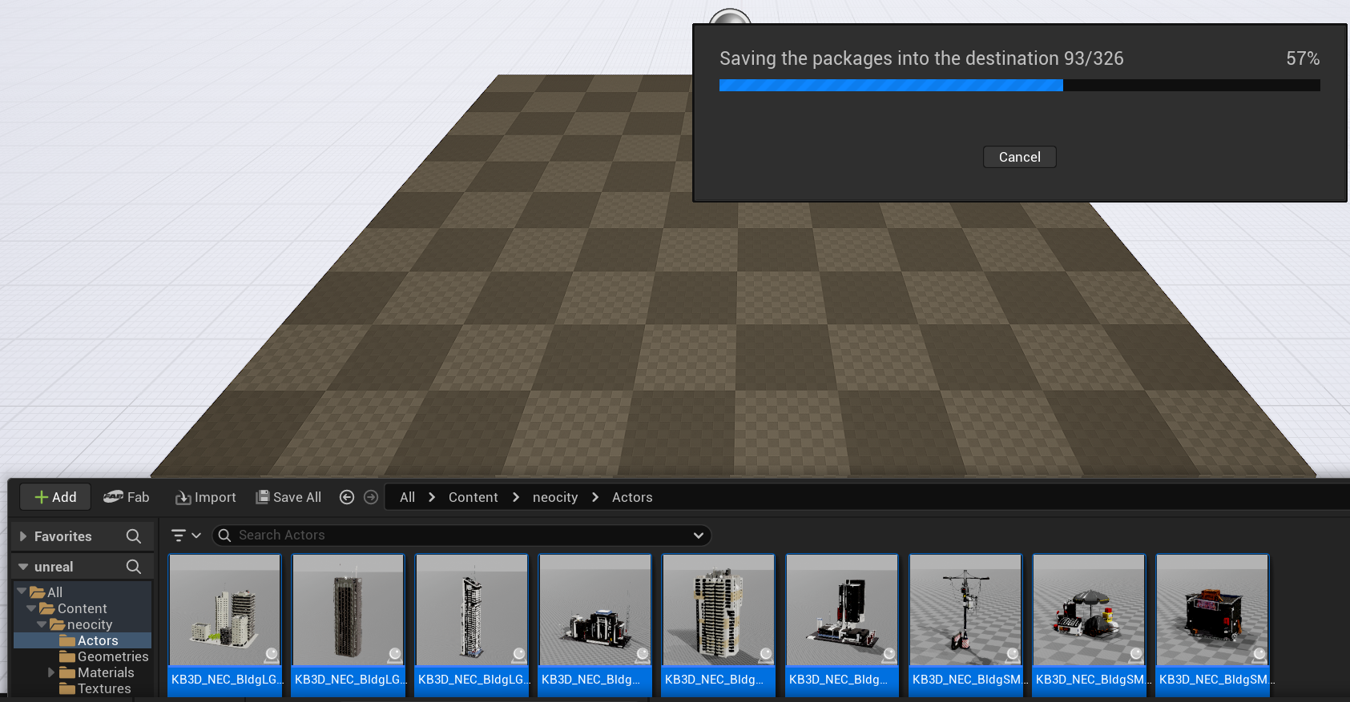Screen dimensions: 1350x702
Task: Search in Favorites
Action: tap(134, 536)
